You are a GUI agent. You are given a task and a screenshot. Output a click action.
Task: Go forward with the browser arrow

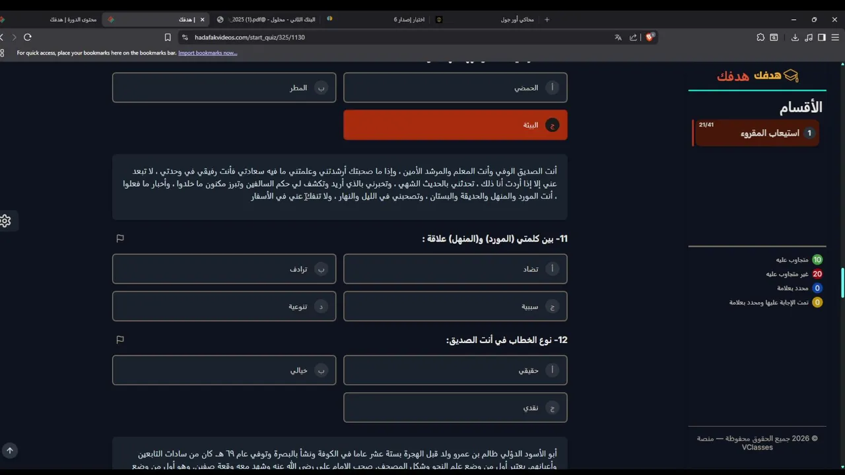click(14, 38)
